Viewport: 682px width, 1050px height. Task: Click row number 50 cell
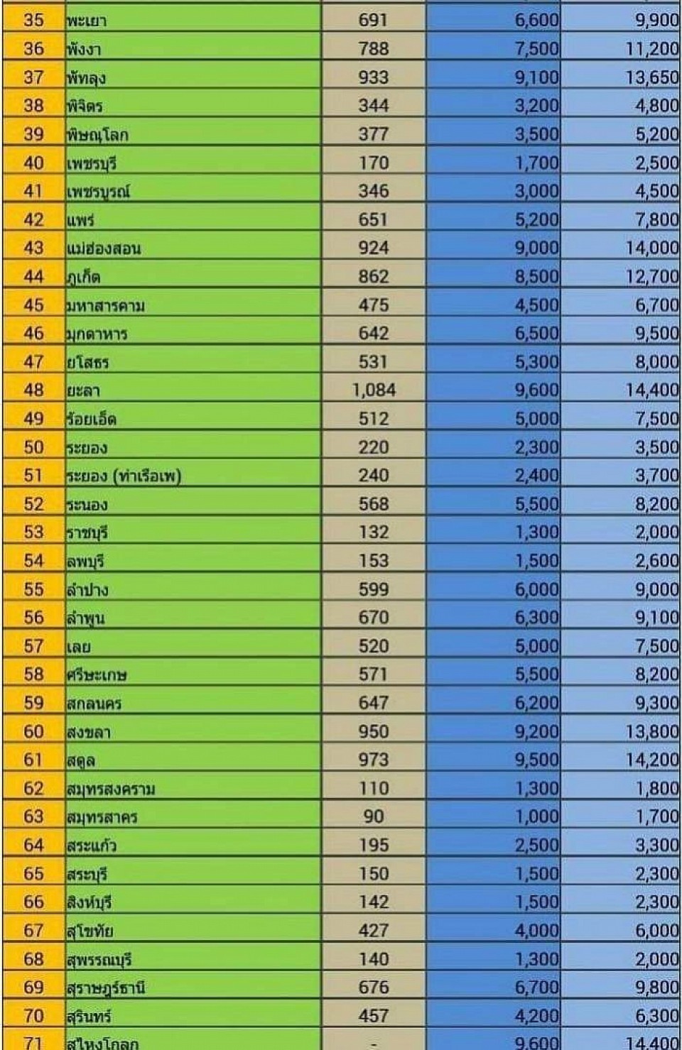point(33,447)
